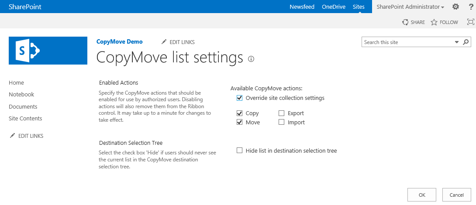Open Newsfeed in the top bar
The image size is (476, 205).
[x=302, y=7]
